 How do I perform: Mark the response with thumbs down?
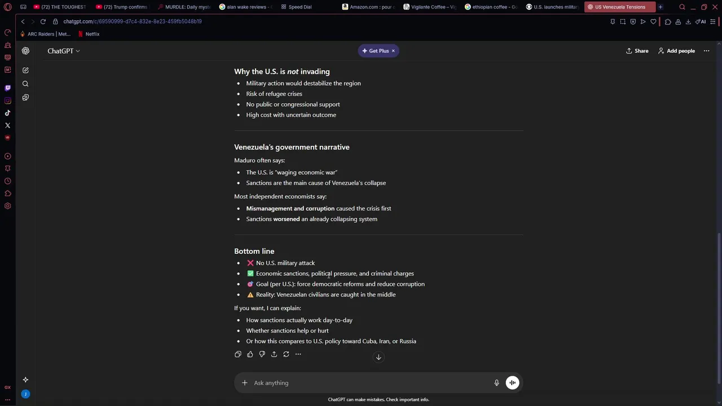(x=262, y=354)
